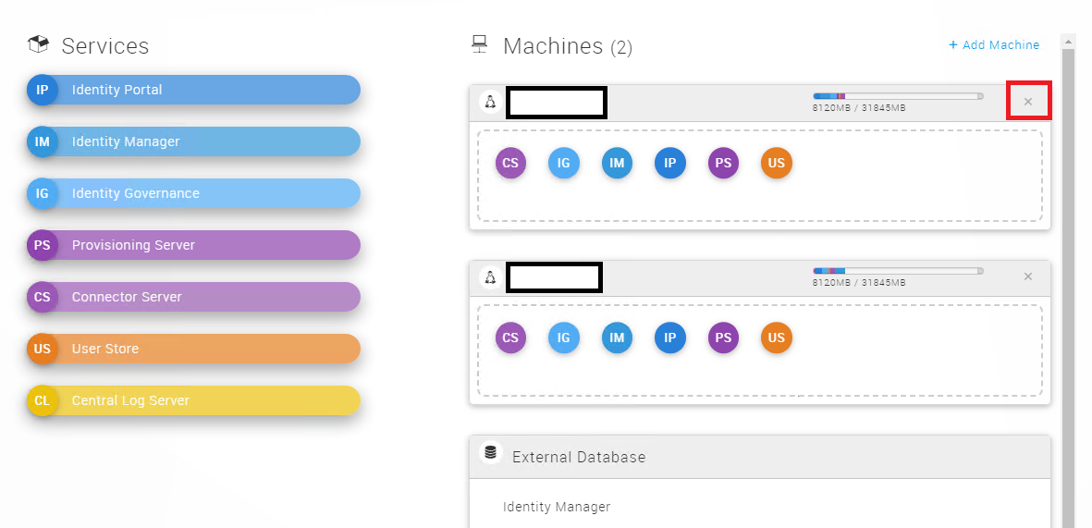Click the CS icon in the first machine

click(510, 164)
